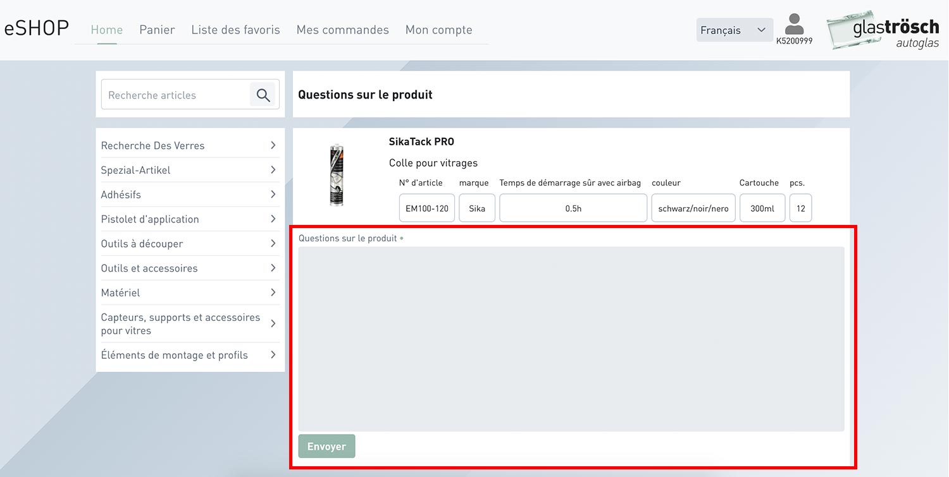
Task: Expand Outils à découper category
Action: coord(190,244)
